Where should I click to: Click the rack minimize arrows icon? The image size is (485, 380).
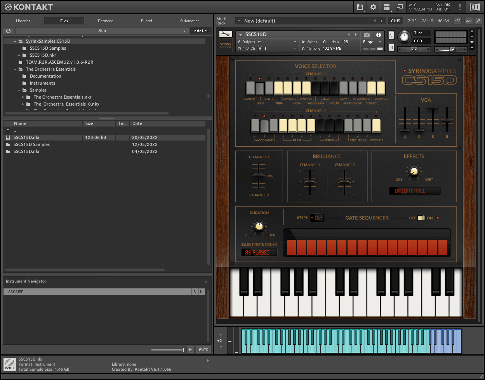coord(478,21)
